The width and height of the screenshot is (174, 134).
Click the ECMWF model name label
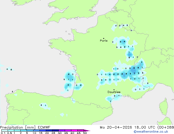[x=44, y=127]
